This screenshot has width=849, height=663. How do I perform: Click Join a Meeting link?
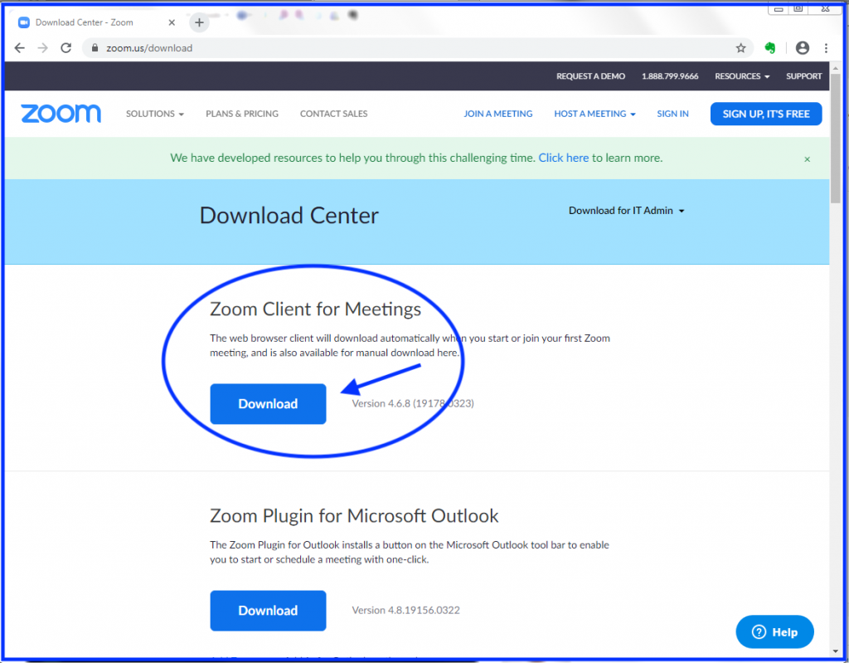click(x=497, y=114)
